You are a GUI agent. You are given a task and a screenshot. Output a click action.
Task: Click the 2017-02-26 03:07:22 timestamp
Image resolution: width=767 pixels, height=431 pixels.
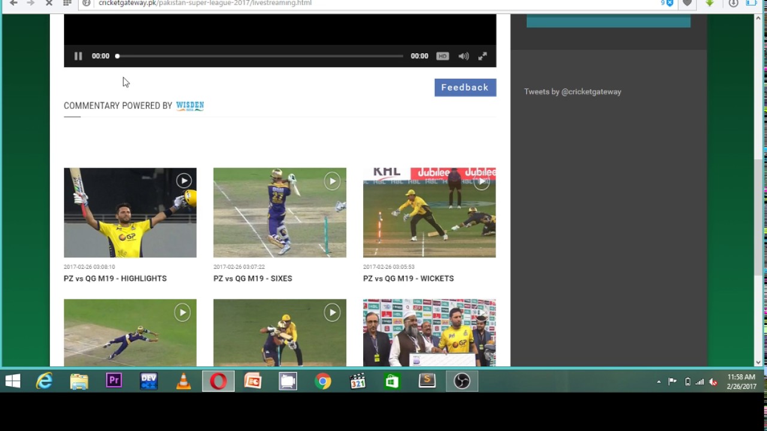tap(239, 267)
